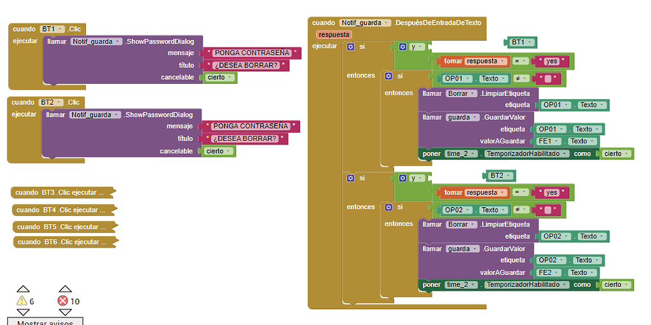Image resolution: width=651 pixels, height=325 pixels.
Task: Click the 'respuesta' parameter under the event header
Action: pyautogui.click(x=334, y=34)
